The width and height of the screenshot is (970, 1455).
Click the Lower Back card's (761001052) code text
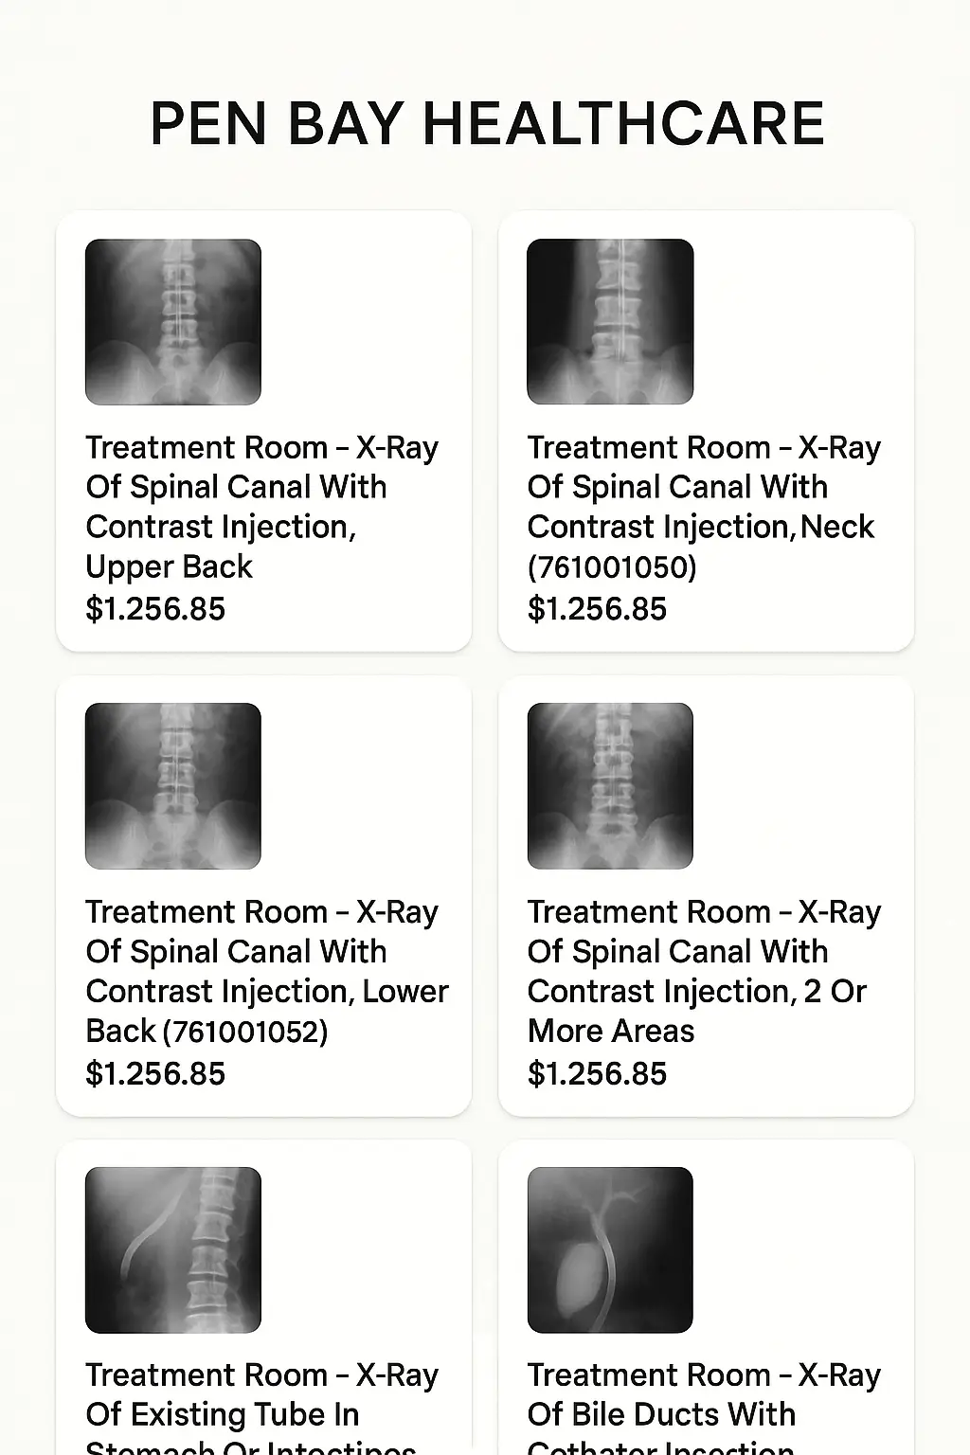click(245, 1032)
